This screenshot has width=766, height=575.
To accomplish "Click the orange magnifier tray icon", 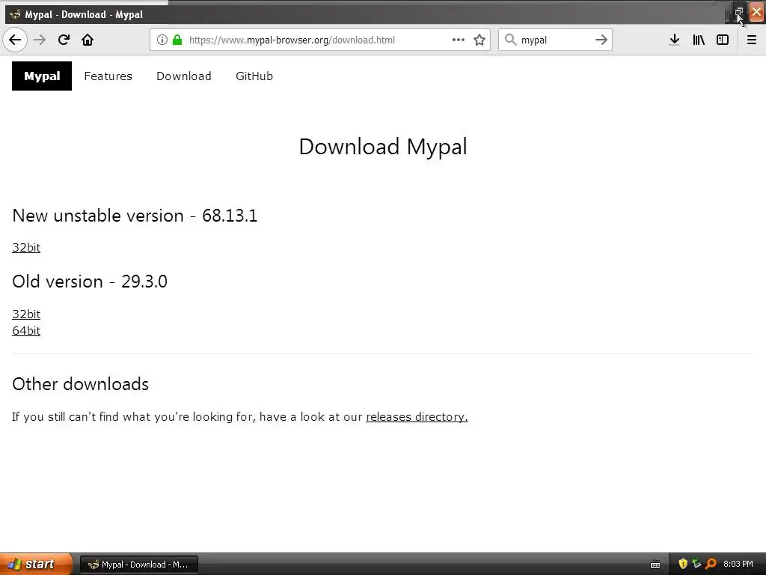I will 711,564.
